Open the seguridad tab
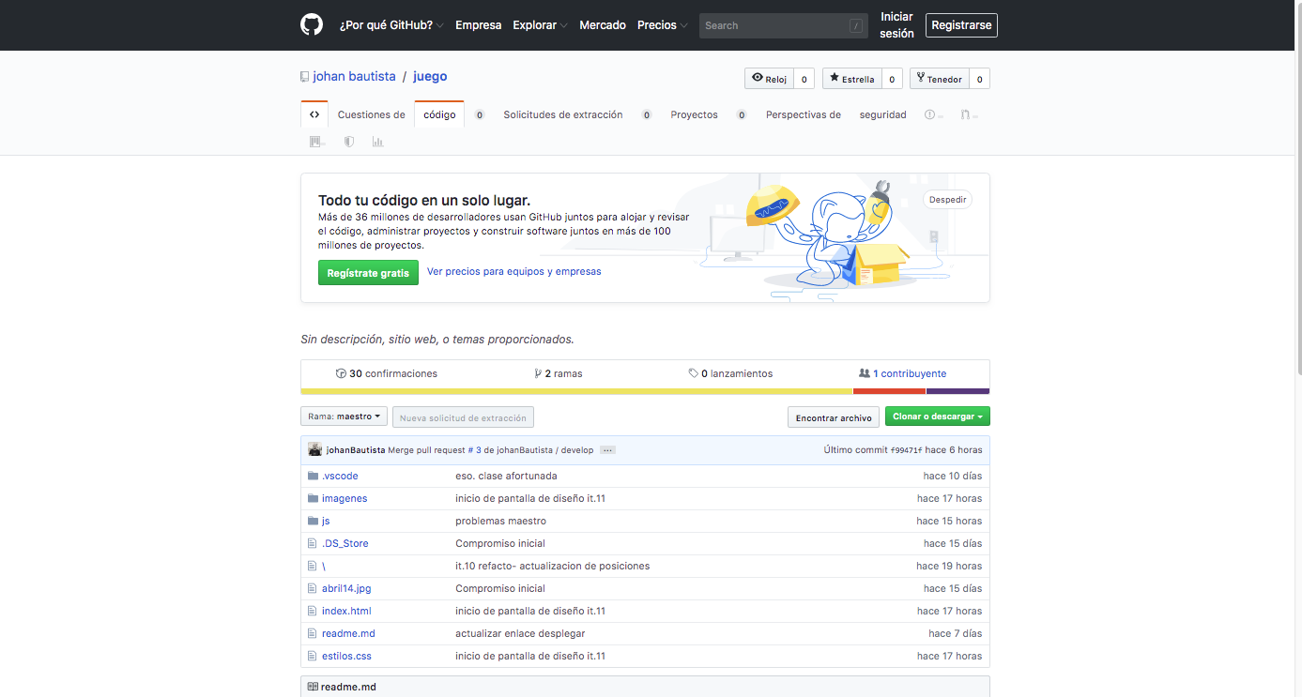The width and height of the screenshot is (1302, 697). [883, 114]
